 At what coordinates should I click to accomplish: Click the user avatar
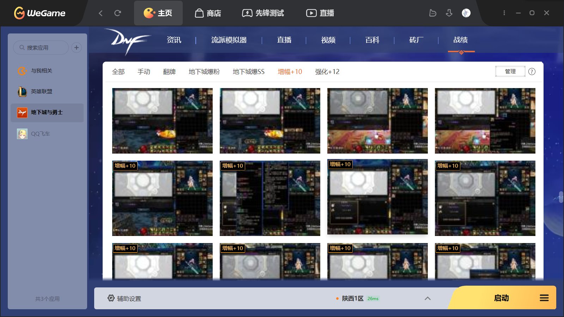click(x=466, y=13)
